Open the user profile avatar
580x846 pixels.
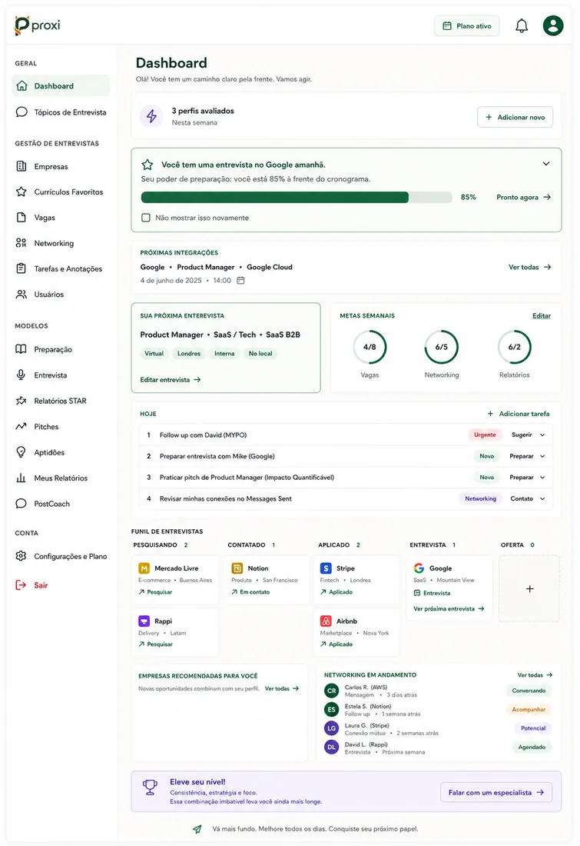pyautogui.click(x=553, y=25)
